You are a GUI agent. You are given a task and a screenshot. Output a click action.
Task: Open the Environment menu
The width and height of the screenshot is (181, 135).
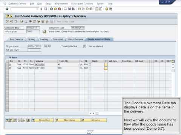coord(61,4)
